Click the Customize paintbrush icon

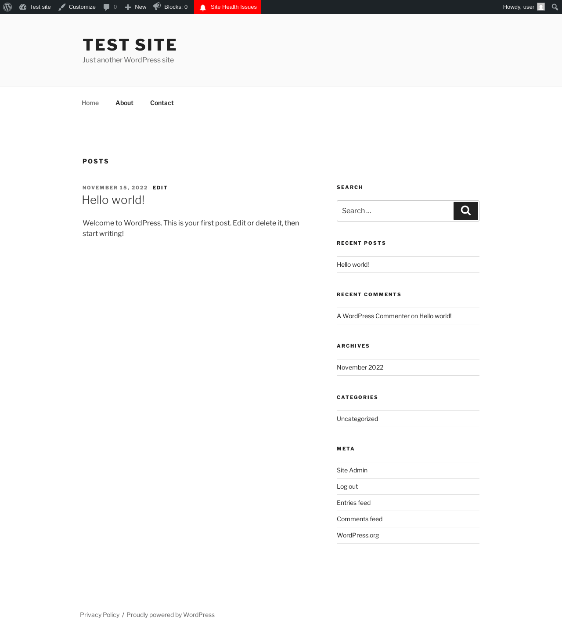click(x=62, y=7)
